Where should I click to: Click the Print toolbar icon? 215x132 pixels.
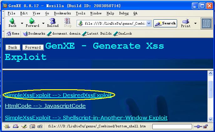(186, 22)
